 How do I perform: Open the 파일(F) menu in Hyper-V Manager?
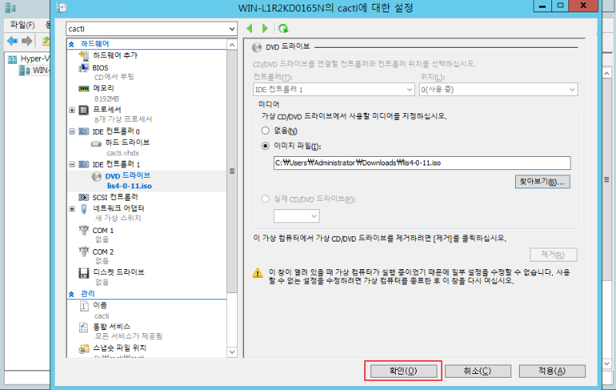pos(22,25)
